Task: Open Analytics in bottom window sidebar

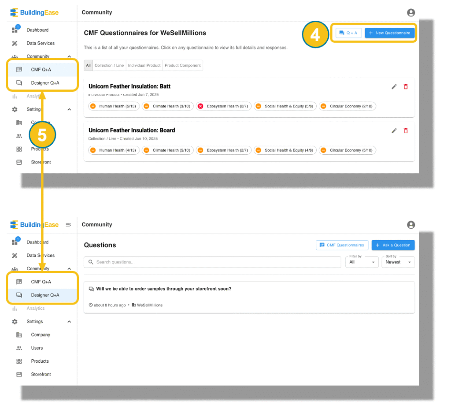Action: tap(35, 308)
